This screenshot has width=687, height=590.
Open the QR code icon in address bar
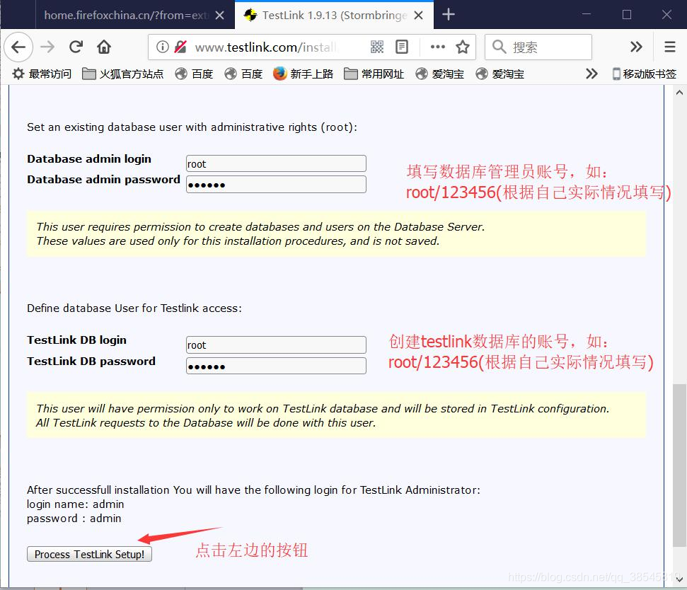pyautogui.click(x=377, y=47)
